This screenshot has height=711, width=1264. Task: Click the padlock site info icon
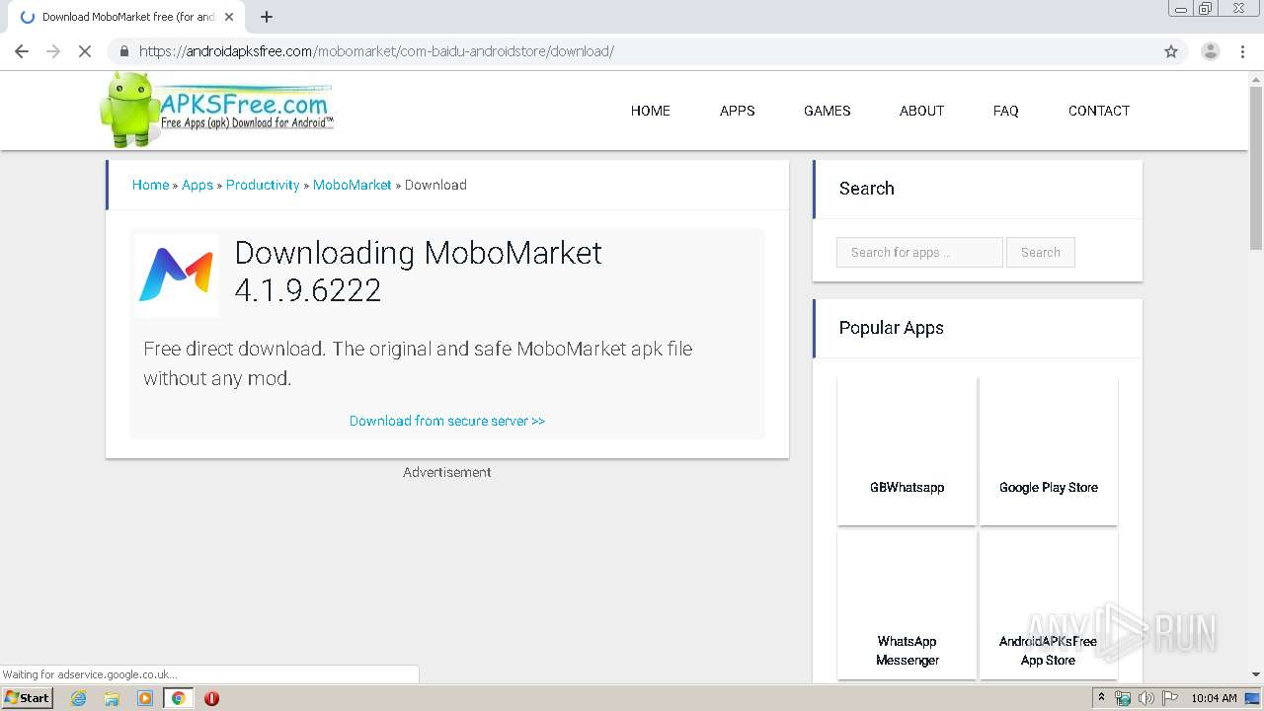123,51
